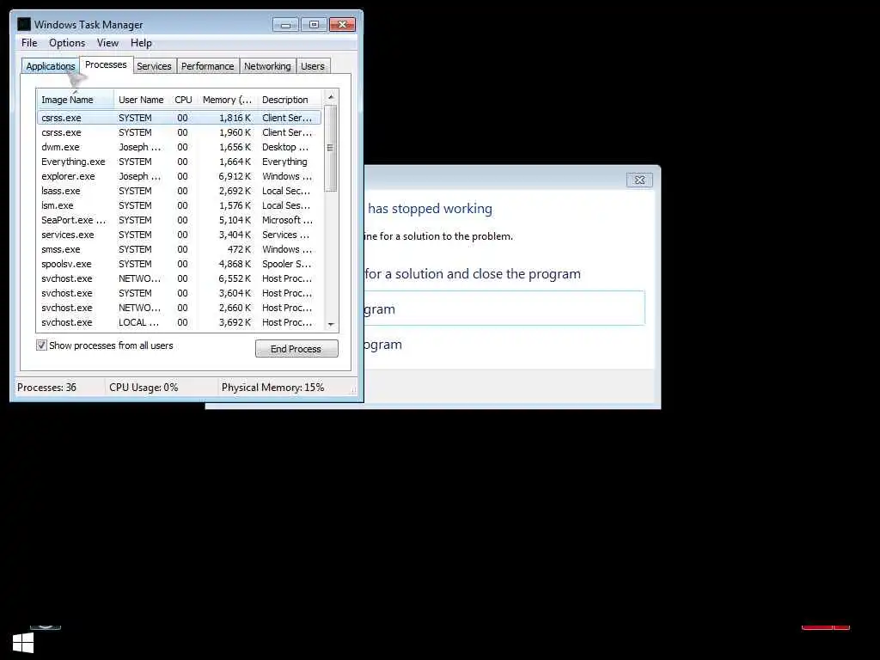Choose 'for a solution and close the program' option

tap(473, 274)
